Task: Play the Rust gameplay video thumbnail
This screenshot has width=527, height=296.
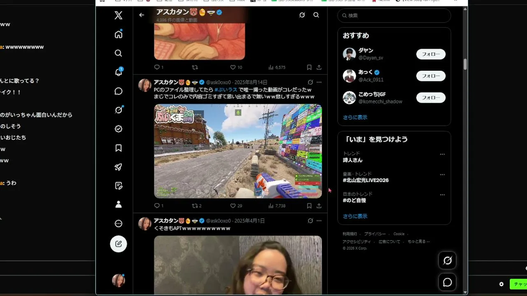Action: 238,151
